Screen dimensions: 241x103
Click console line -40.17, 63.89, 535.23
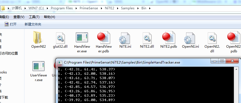pos(86,96)
